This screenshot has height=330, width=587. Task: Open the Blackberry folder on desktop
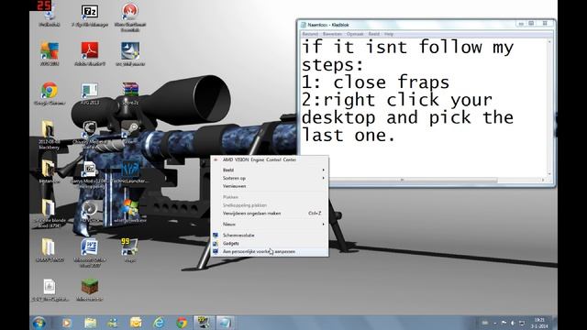[49, 135]
